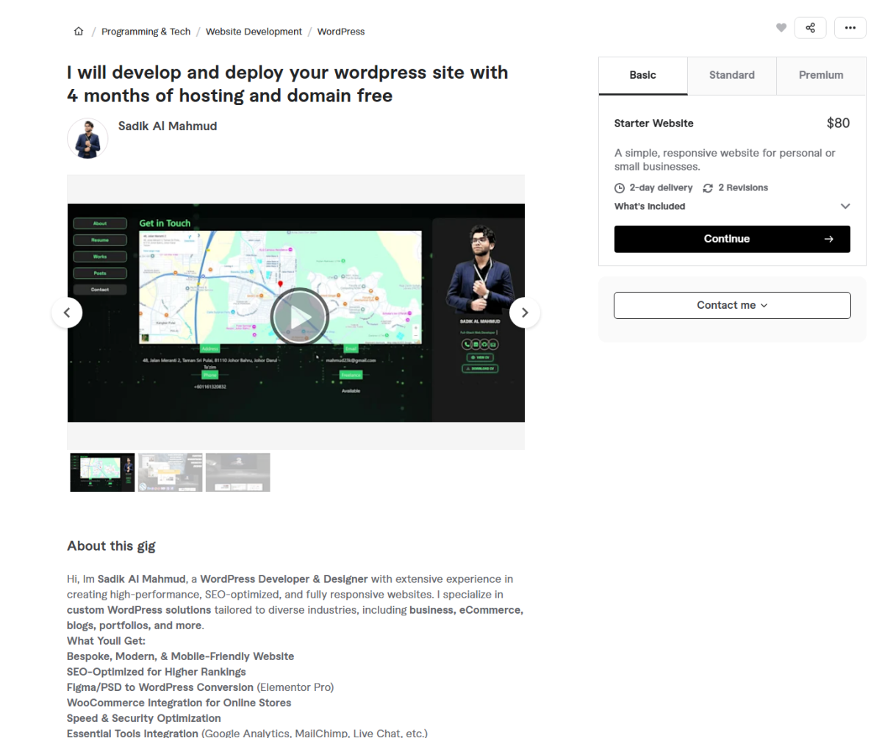
Task: Open the three-dot more options menu
Action: (x=850, y=28)
